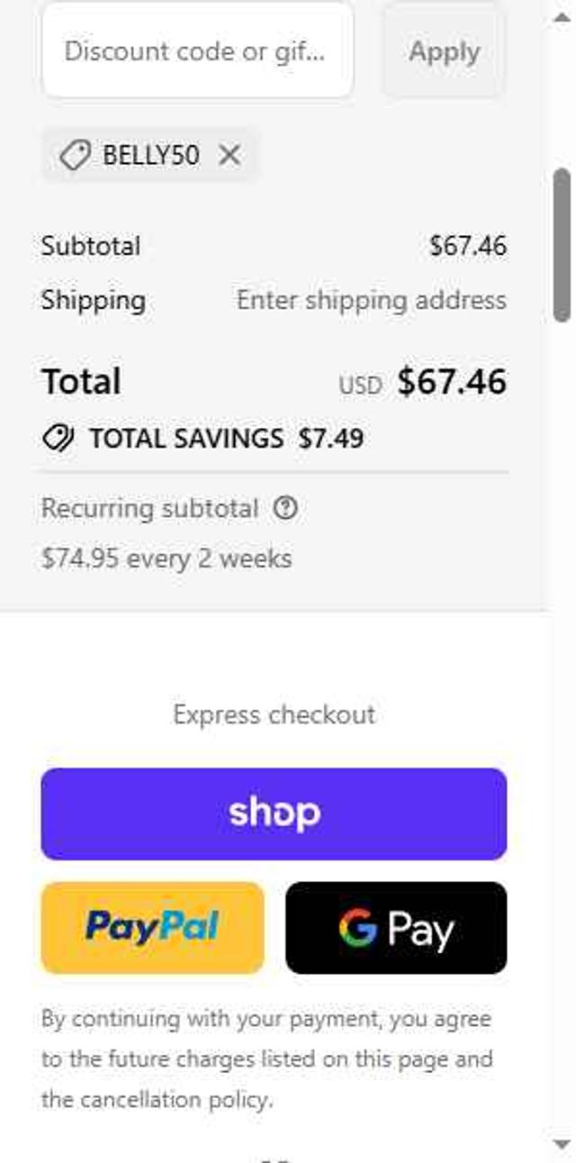Viewport: 576px width, 1163px height.
Task: Click the scrollbar down arrow
Action: [562, 1144]
